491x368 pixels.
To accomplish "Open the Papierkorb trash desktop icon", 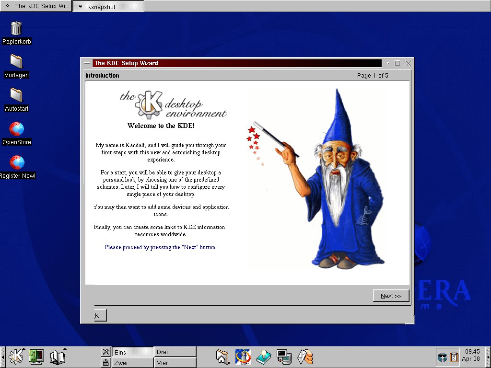I will (16, 33).
